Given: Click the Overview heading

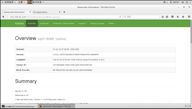Looking at the screenshot, I should 26,38.
